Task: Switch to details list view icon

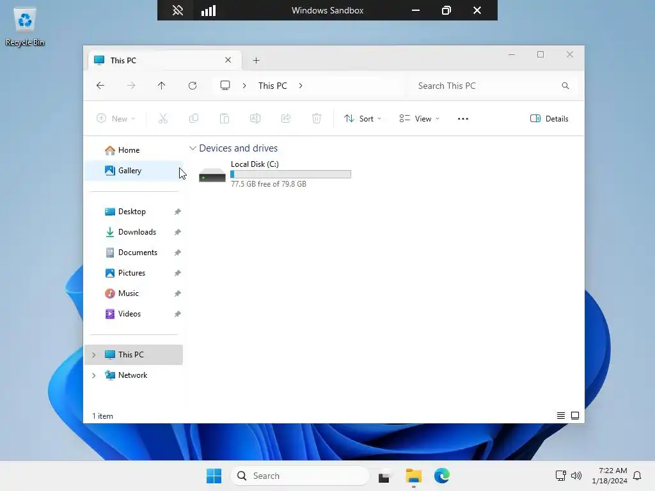Action: (x=560, y=416)
